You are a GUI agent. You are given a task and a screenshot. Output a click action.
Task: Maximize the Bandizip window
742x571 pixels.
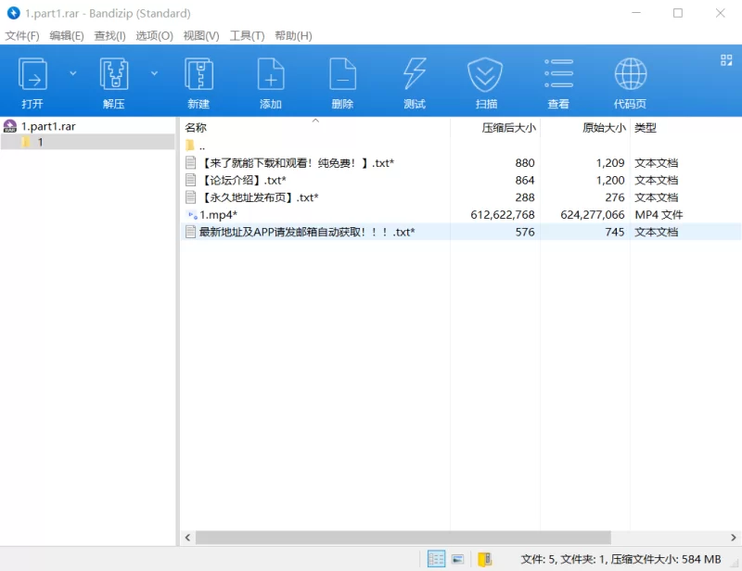click(678, 13)
